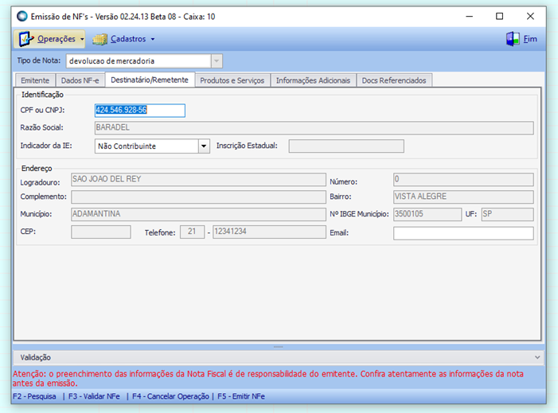Click the Fim label
The width and height of the screenshot is (558, 413).
click(530, 39)
